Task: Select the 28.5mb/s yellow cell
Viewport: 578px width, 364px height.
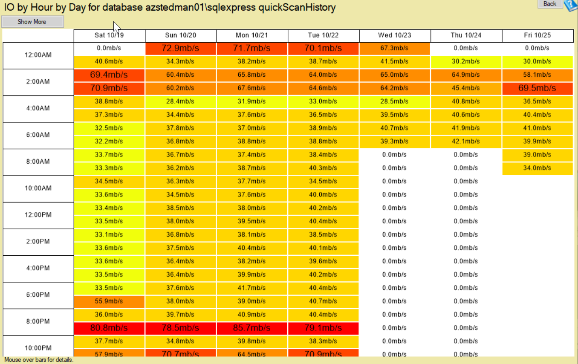Action: click(x=395, y=101)
